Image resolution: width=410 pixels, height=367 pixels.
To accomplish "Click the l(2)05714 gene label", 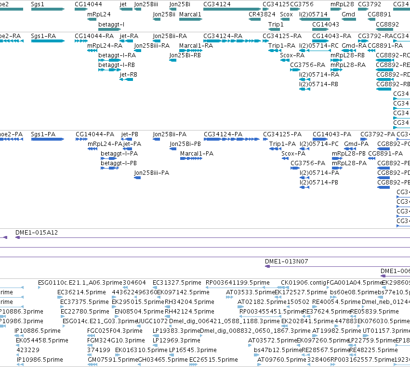I will [313, 14].
